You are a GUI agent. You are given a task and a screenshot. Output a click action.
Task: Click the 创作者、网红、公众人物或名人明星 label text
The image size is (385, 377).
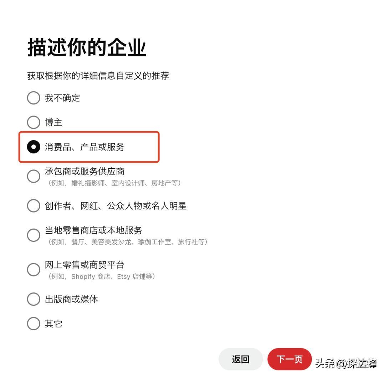(x=115, y=206)
